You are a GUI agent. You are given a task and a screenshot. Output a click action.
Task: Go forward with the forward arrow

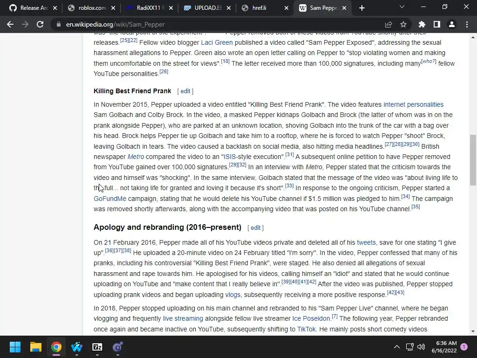(x=25, y=24)
